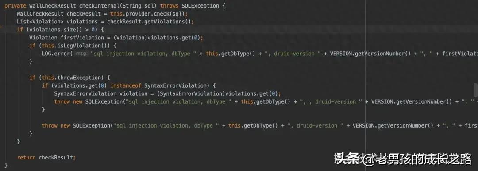Viewport: 478px width, 171px height.
Task: Click the 'private' keyword in method signature
Action: (x=15, y=6)
